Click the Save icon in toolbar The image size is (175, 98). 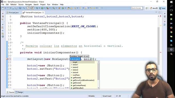tap(13, 8)
